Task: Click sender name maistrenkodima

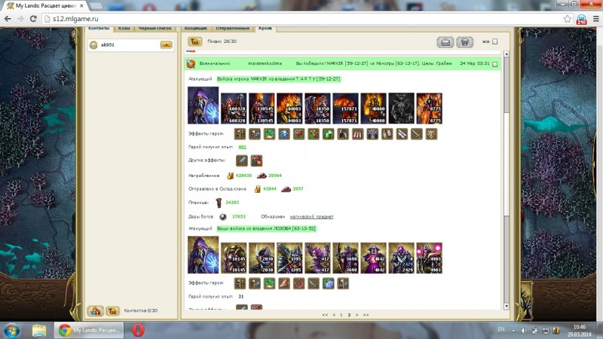Action: (x=265, y=63)
